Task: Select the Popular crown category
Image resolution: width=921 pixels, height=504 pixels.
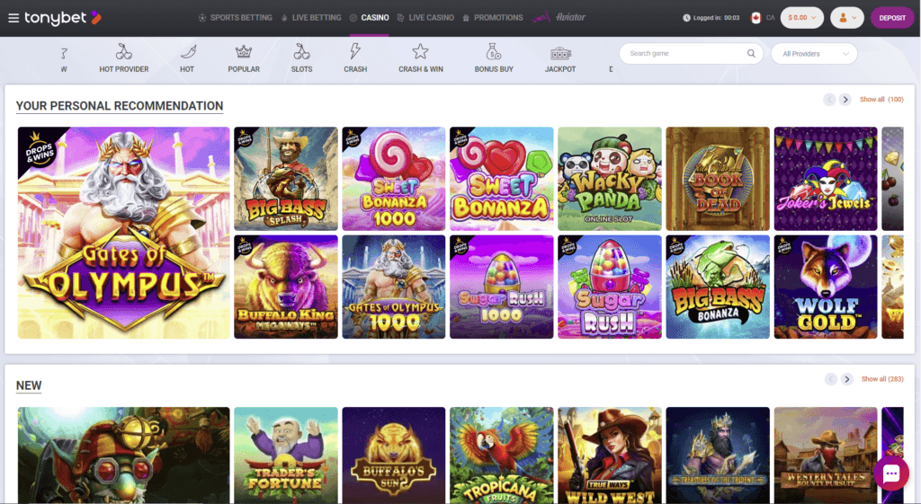Action: point(244,58)
